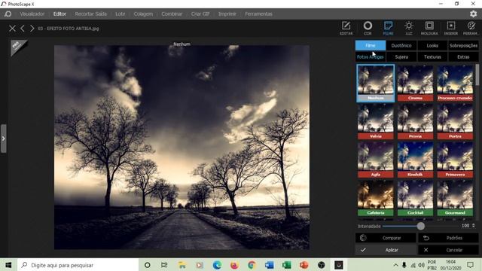Select the Filme tool icon

(388, 28)
